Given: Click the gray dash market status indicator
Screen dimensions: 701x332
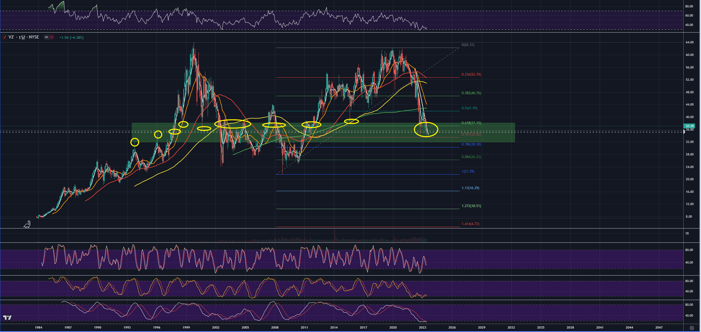Looking at the screenshot, I should tap(46, 37).
